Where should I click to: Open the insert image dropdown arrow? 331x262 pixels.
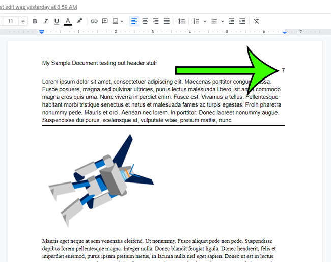click(122, 21)
